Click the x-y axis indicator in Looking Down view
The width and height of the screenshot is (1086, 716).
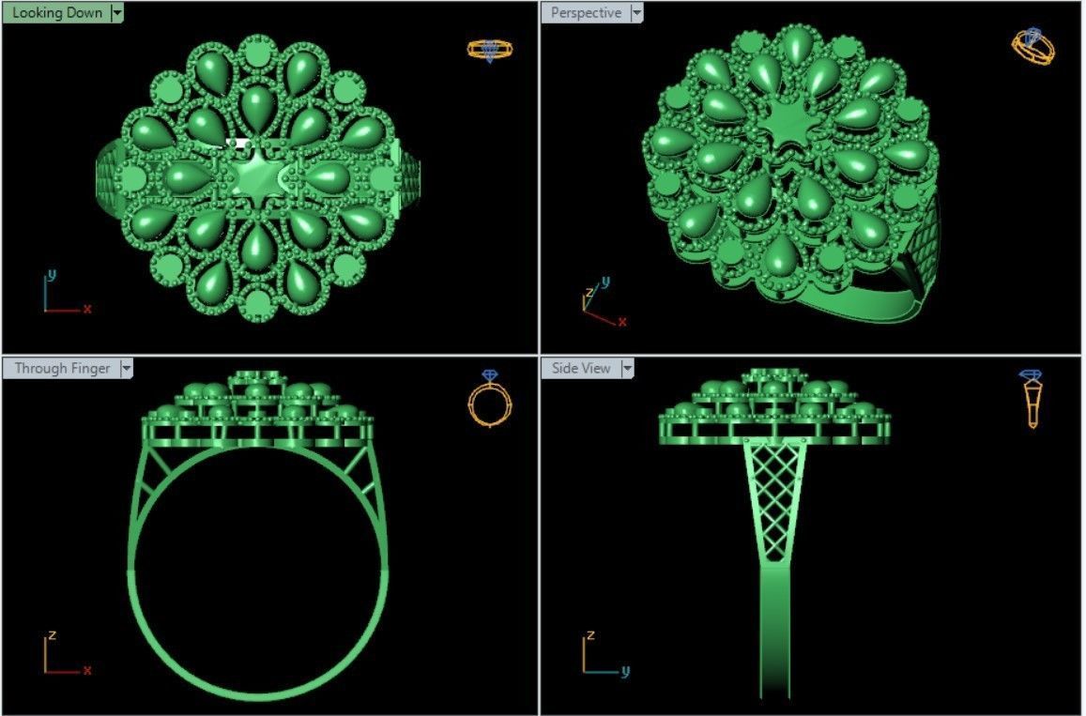[67, 292]
